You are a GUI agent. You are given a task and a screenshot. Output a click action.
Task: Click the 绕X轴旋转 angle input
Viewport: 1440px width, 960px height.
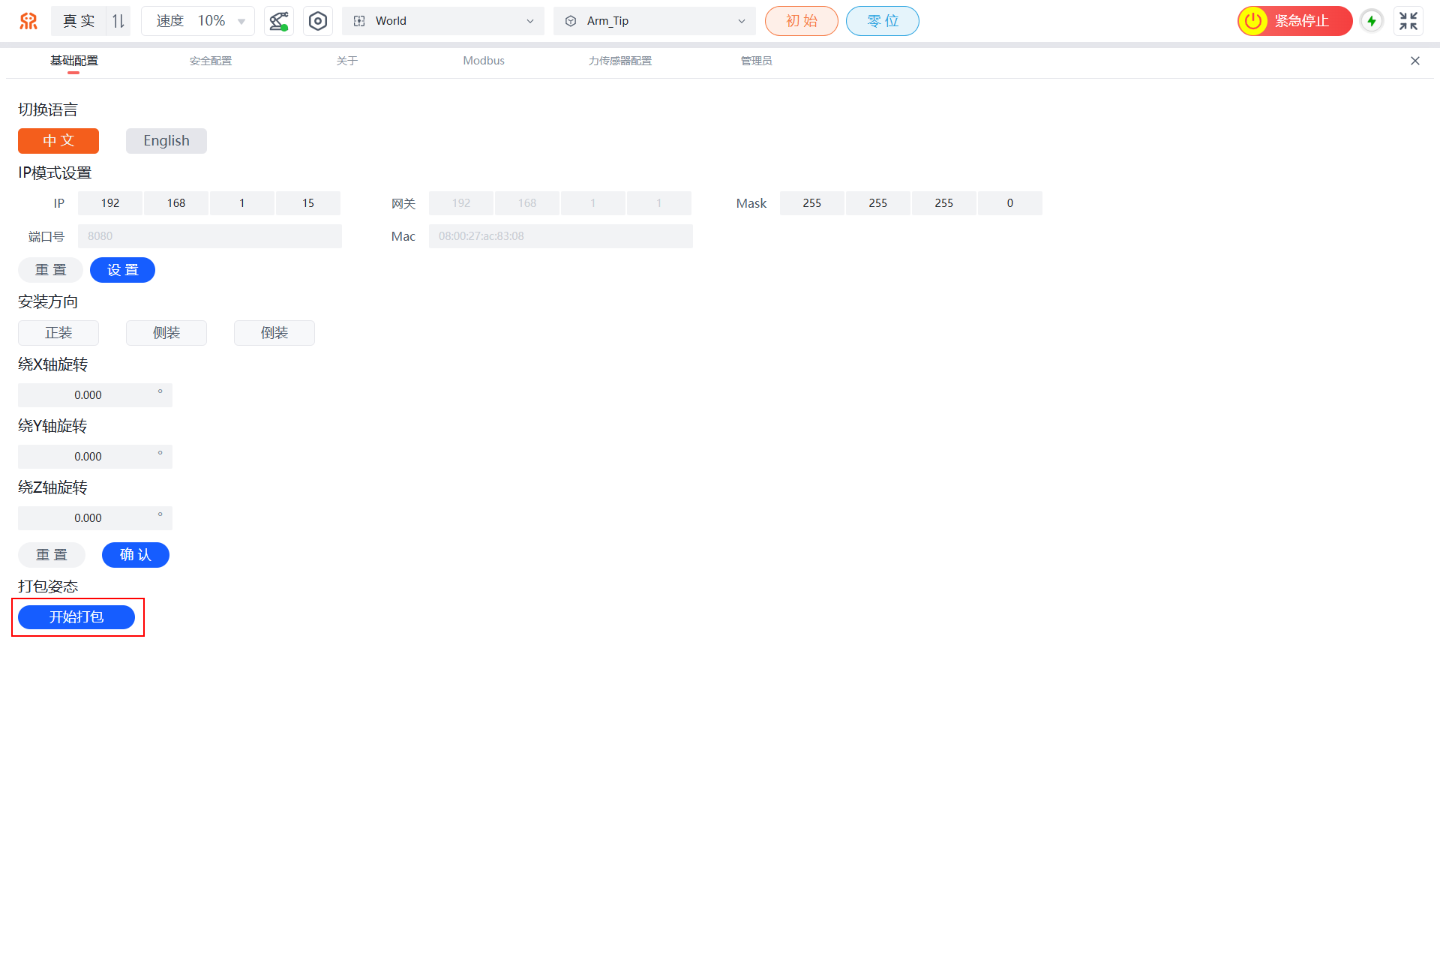95,395
